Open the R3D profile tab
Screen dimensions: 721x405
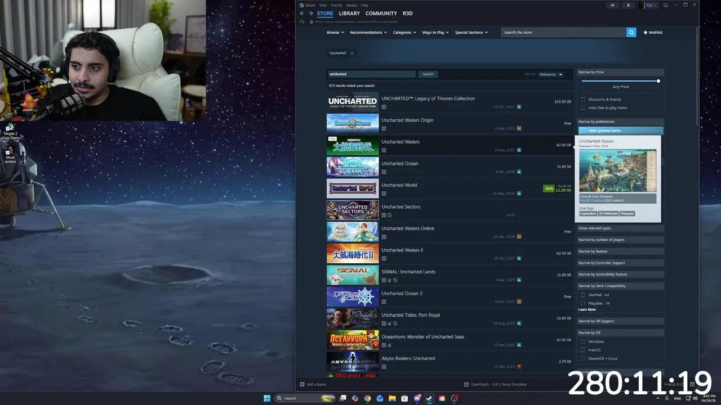pyautogui.click(x=408, y=13)
